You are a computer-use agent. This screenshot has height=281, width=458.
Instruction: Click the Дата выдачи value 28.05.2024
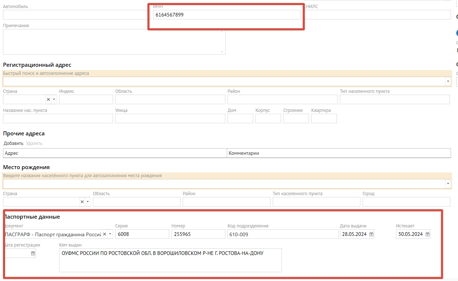click(354, 234)
